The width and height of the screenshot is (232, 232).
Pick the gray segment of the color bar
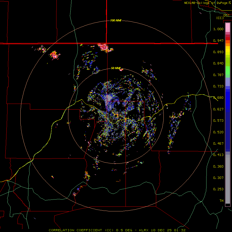tap(228, 179)
